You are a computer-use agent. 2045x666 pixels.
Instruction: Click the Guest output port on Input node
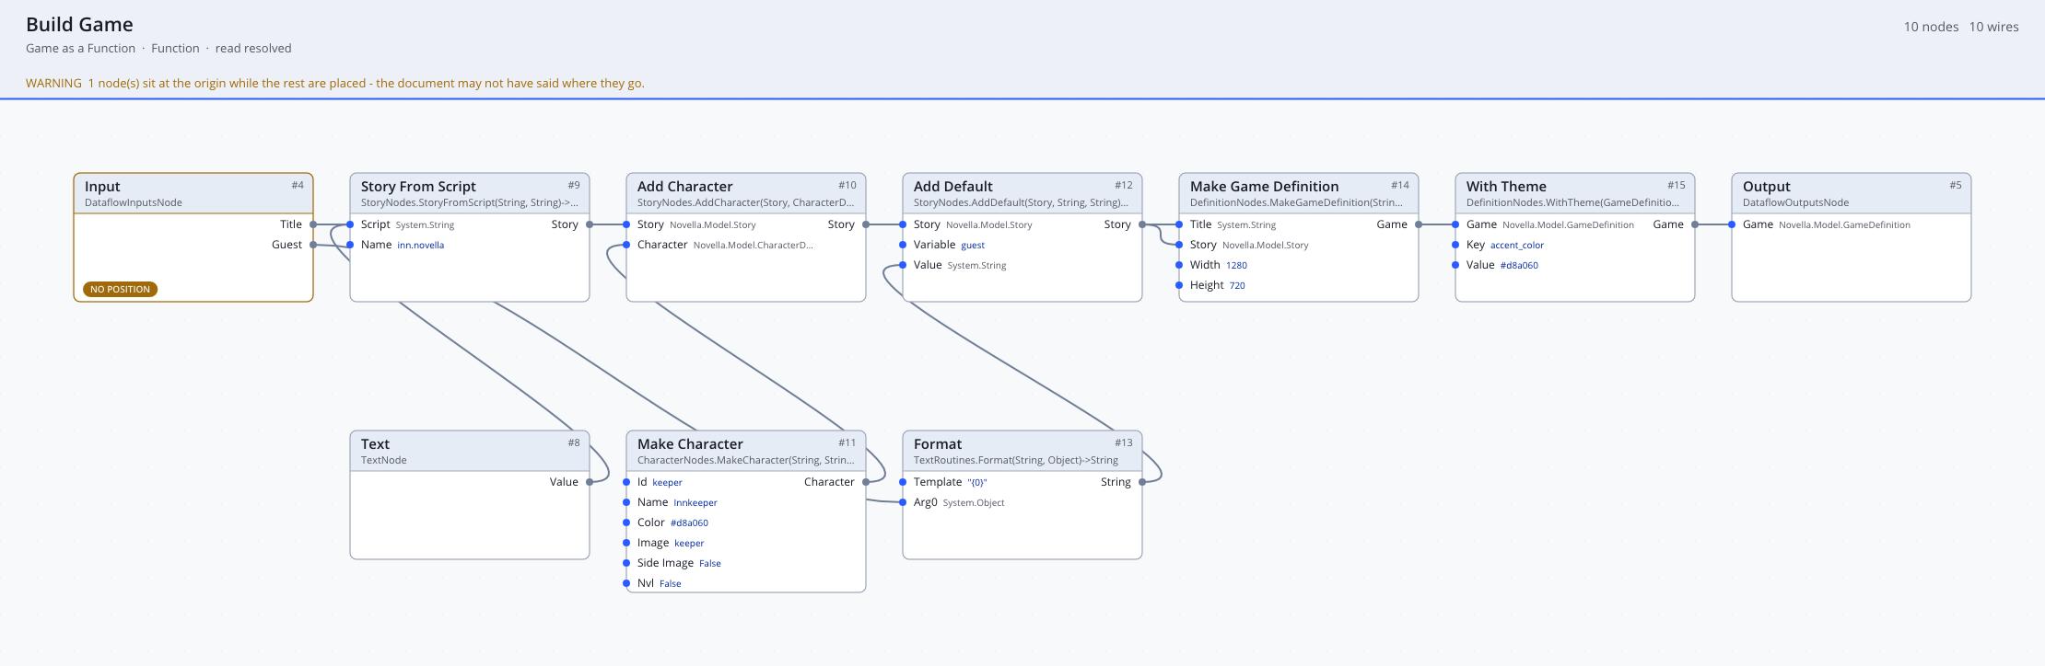(313, 245)
